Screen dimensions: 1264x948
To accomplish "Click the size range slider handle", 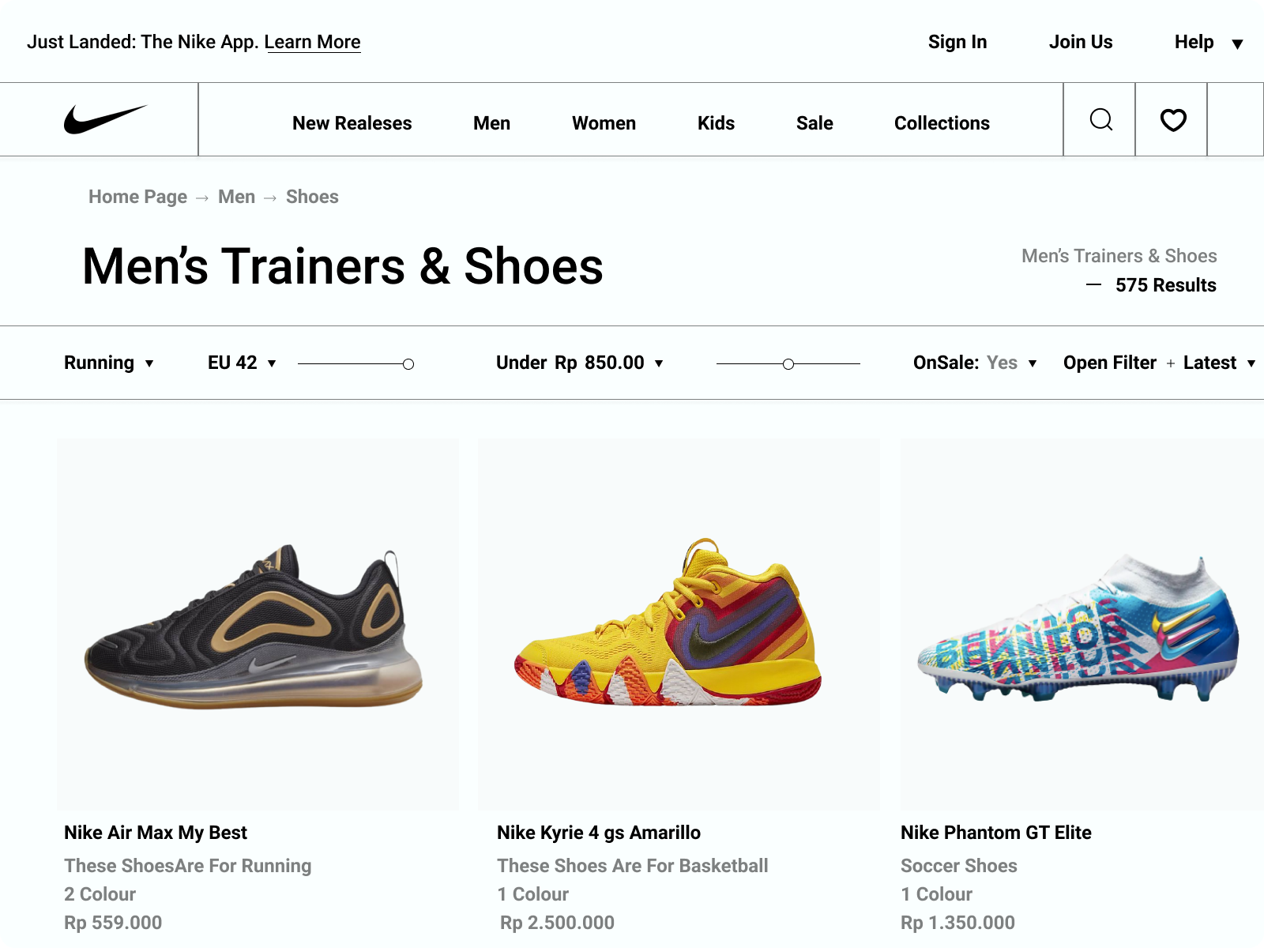I will coord(408,364).
